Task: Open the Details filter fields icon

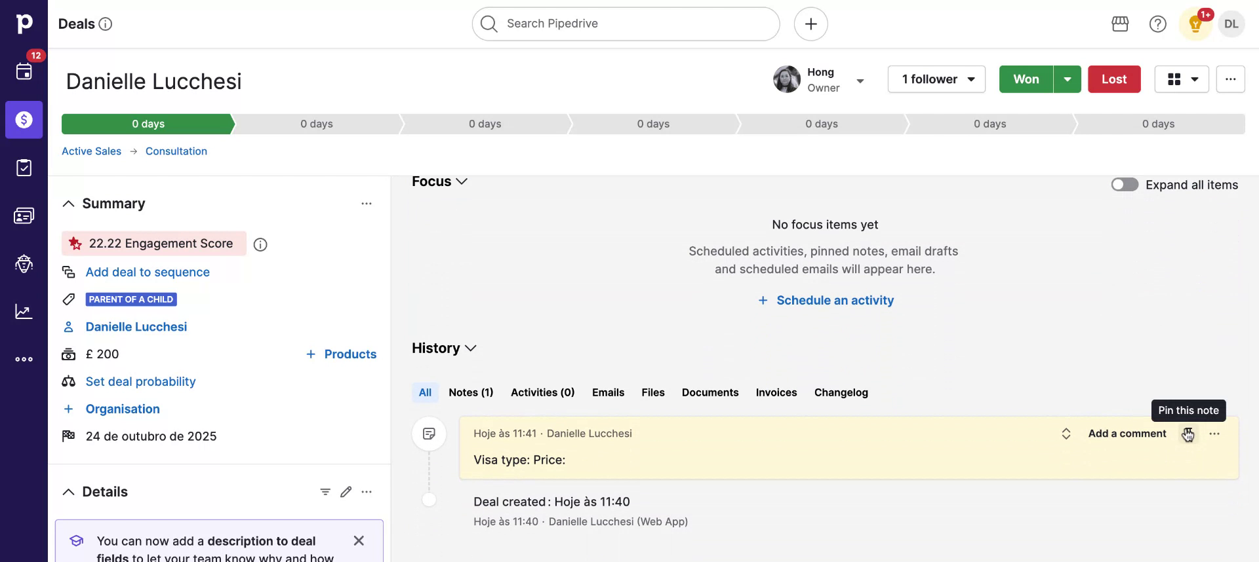Action: click(325, 492)
